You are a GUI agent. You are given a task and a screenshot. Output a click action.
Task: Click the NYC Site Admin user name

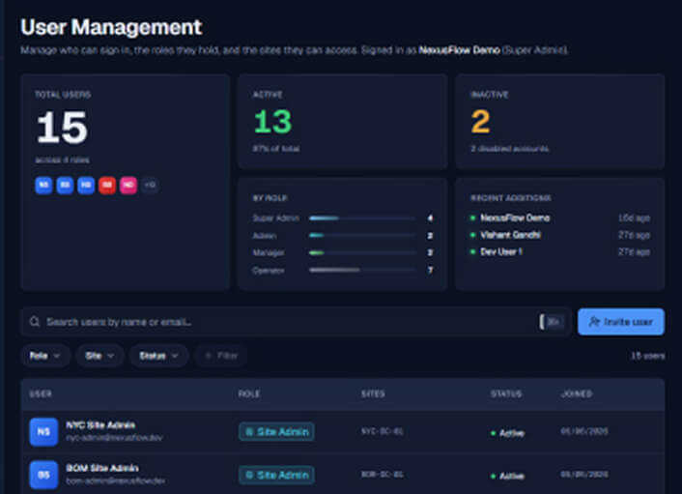(x=100, y=424)
